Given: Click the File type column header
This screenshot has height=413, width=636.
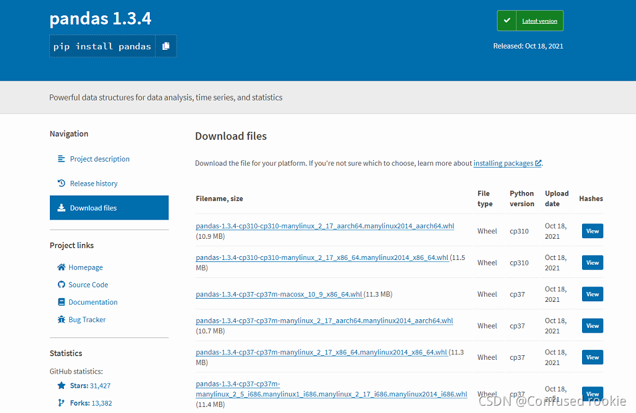Looking at the screenshot, I should tap(485, 198).
